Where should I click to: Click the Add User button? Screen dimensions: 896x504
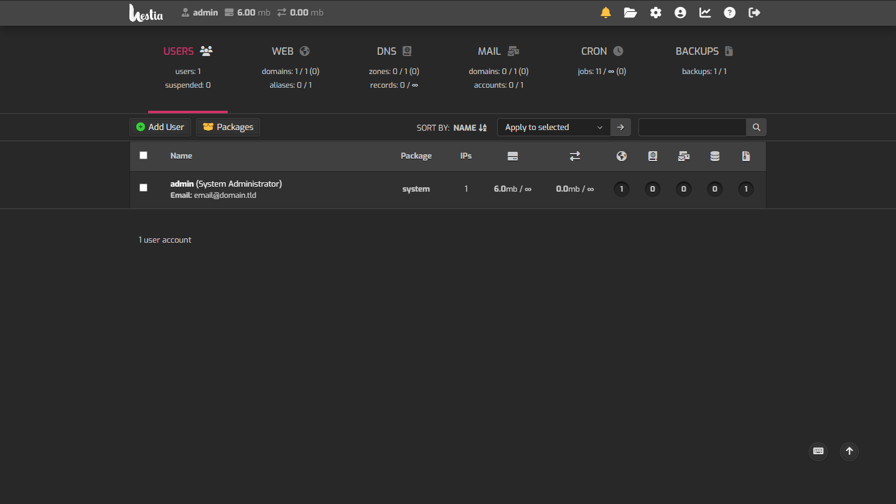click(160, 127)
